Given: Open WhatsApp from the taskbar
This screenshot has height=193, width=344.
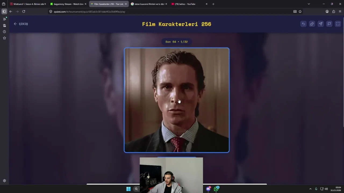Looking at the screenshot, I should pyautogui.click(x=217, y=189).
